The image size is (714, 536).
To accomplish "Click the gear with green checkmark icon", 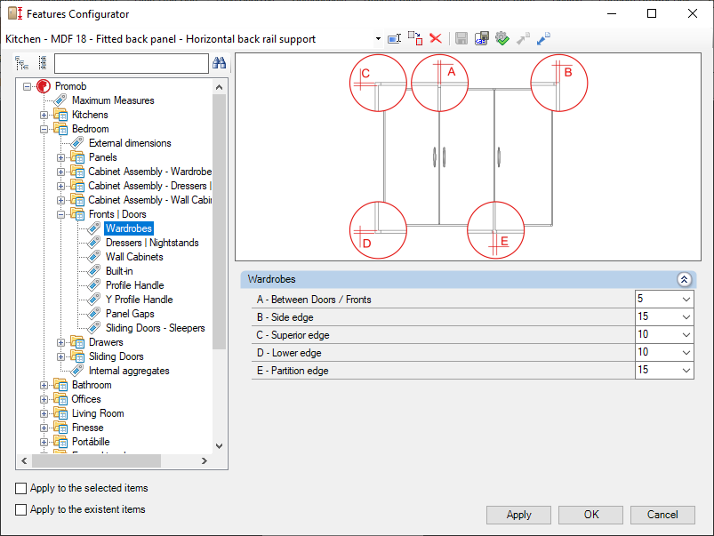I will click(501, 38).
